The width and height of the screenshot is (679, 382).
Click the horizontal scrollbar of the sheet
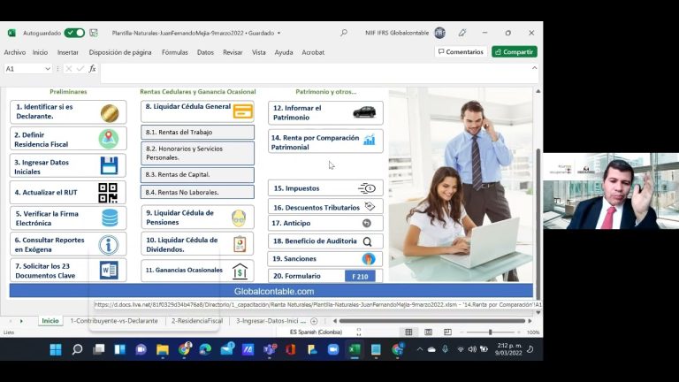[431, 321]
